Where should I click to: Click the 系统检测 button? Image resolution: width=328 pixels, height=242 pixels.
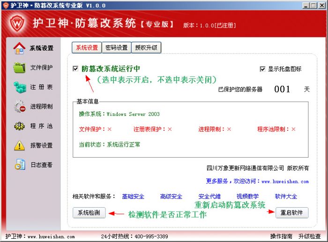pyautogui.click(x=89, y=213)
